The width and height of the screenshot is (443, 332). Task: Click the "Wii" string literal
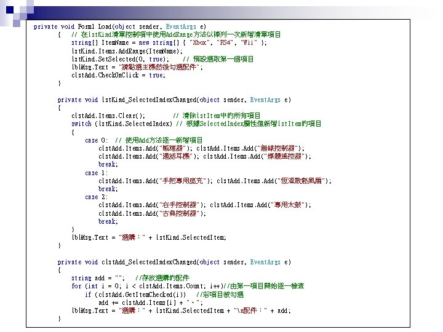coord(249,42)
